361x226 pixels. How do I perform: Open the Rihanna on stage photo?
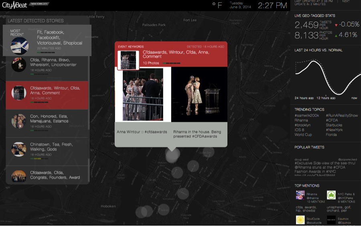point(199,94)
